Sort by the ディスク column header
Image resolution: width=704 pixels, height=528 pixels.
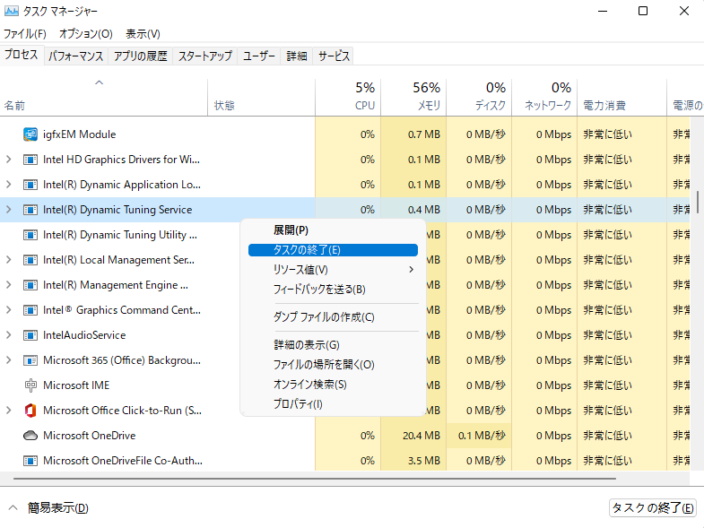pyautogui.click(x=479, y=98)
